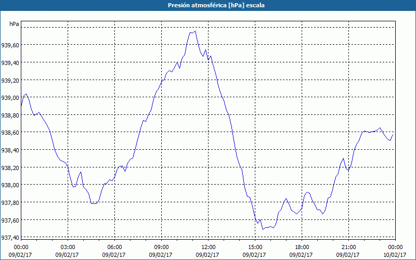Click the 938,80 y-axis label

click(x=10, y=115)
